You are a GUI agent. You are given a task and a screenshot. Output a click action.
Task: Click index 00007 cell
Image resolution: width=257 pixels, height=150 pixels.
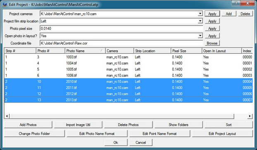[247, 100]
